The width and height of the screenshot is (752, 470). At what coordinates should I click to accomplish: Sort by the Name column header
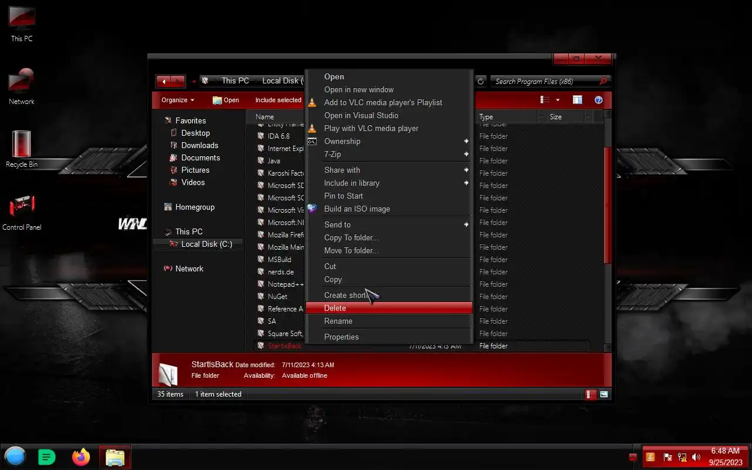click(276, 117)
